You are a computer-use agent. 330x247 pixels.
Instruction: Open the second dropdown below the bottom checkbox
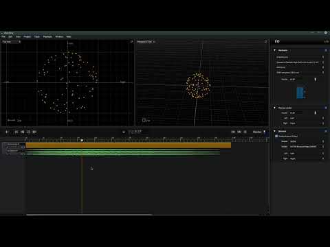pyautogui.click(x=307, y=147)
